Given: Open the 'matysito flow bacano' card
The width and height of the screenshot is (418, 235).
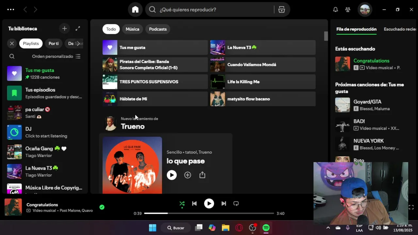Looking at the screenshot, I should click(263, 99).
